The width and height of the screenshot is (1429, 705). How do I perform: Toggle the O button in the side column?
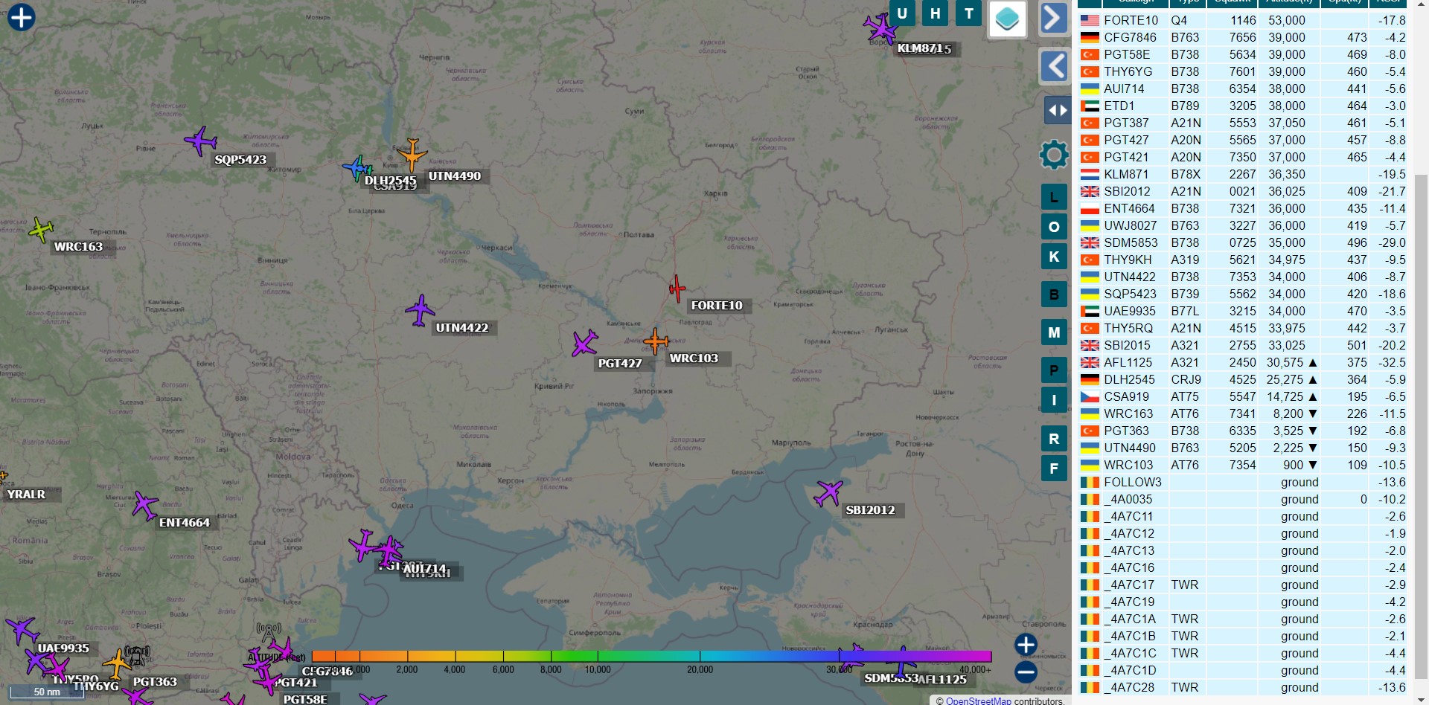[x=1054, y=227]
